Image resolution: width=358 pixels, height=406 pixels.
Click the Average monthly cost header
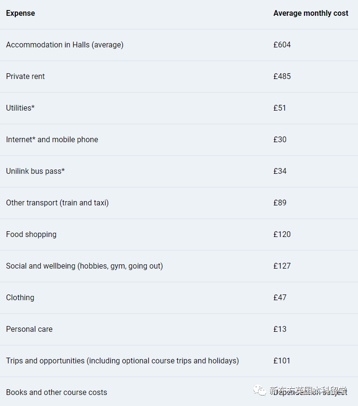pos(311,13)
